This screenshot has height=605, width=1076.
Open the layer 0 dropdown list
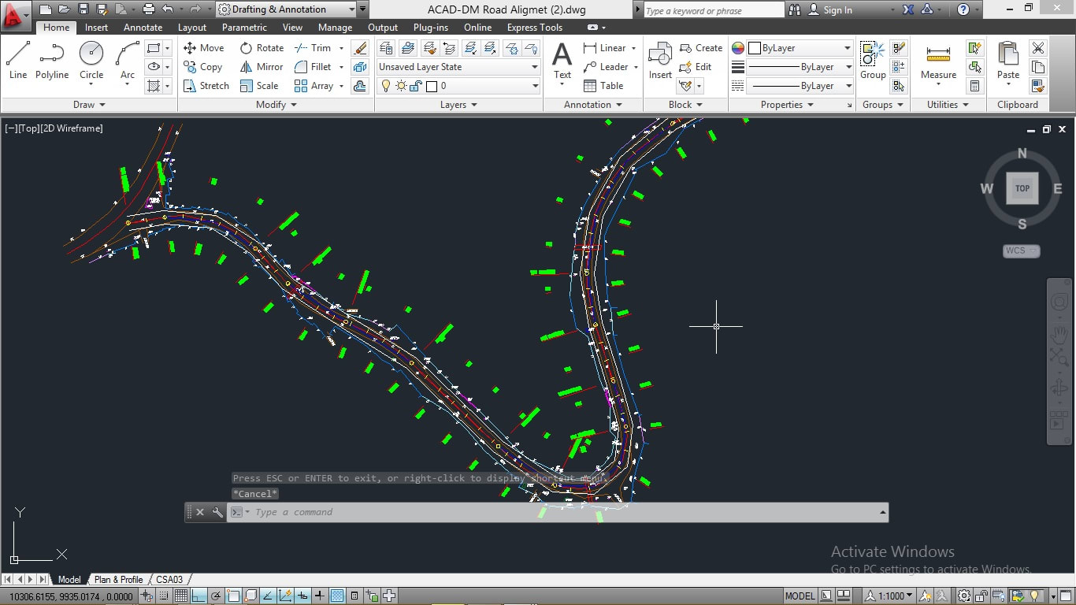pyautogui.click(x=458, y=86)
